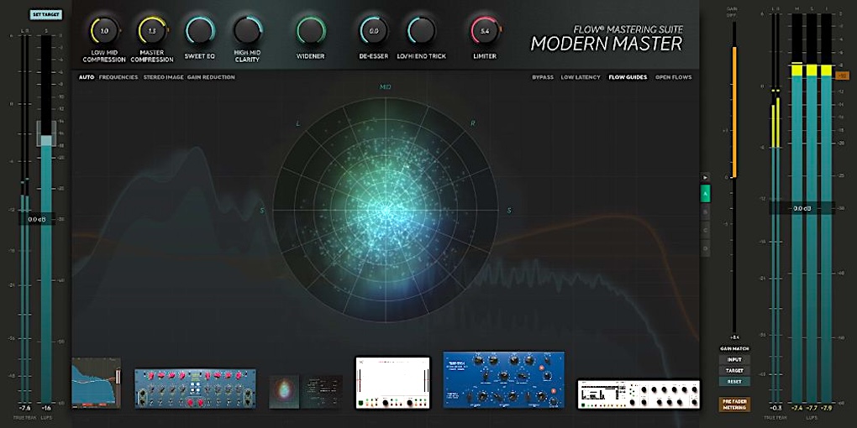
Task: Click the Low Mid Compression knob
Action: coord(104,30)
